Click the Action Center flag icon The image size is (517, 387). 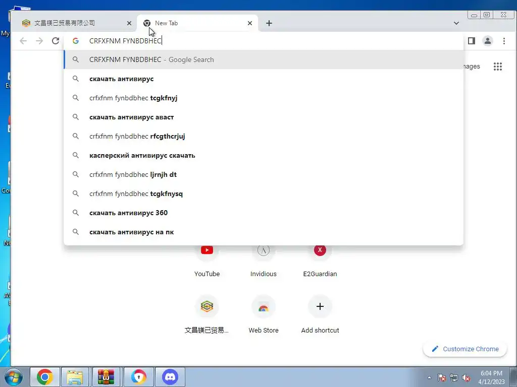pos(442,377)
